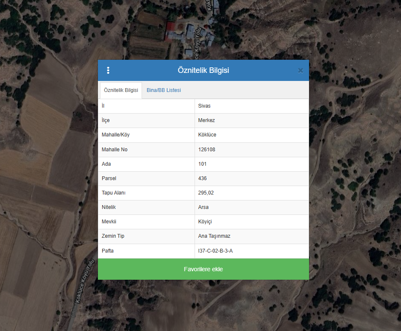The height and width of the screenshot is (331, 401).
Task: Click the Ada value 101
Action: [x=202, y=164]
